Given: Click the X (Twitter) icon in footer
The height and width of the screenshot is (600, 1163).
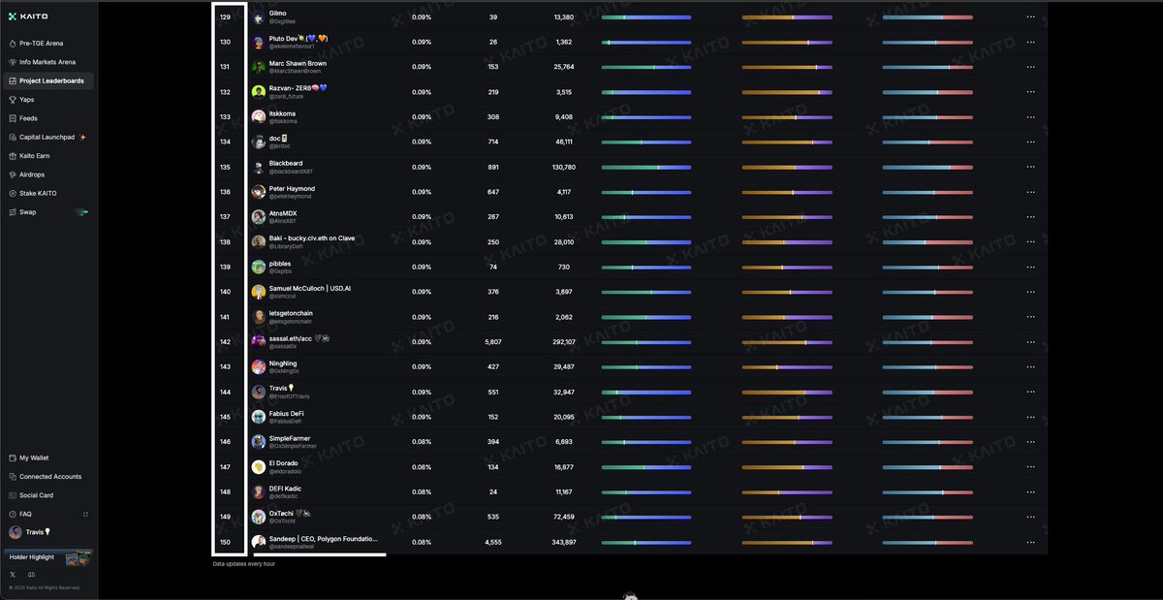Looking at the screenshot, I should 13,575.
